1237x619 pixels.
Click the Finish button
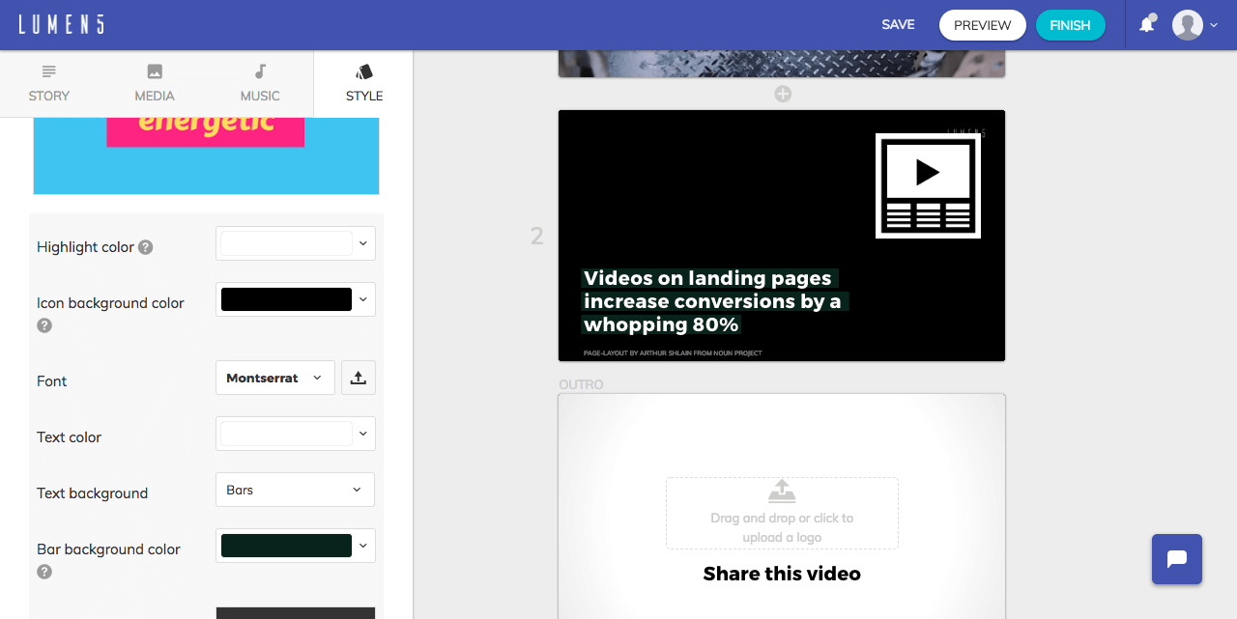(1071, 25)
